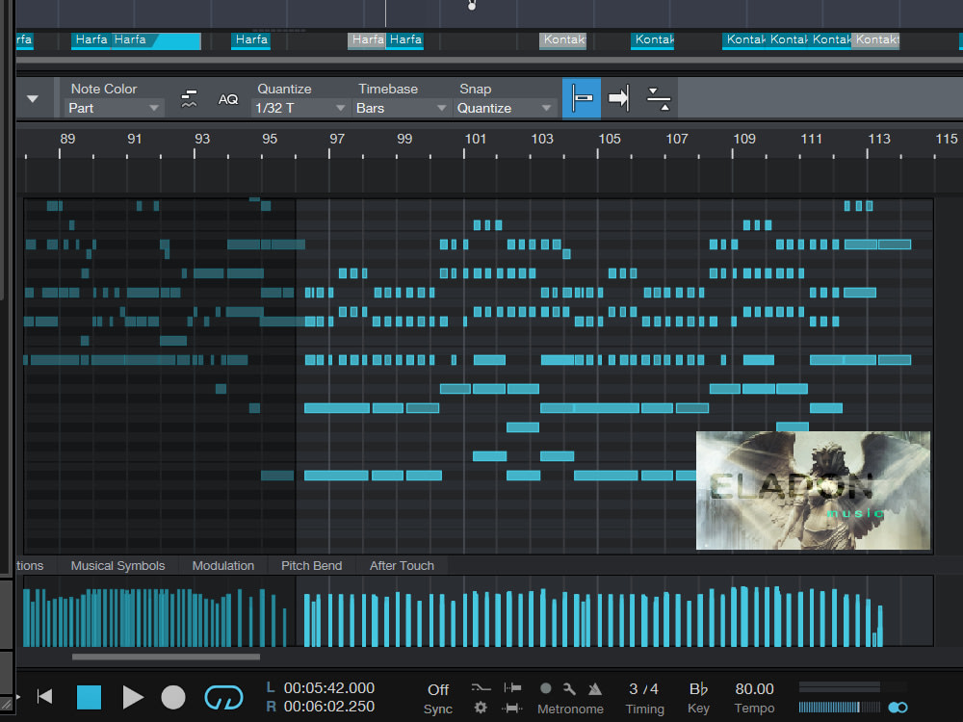The image size is (963, 722).
Task: Click the return to zero transport button
Action: pos(45,697)
